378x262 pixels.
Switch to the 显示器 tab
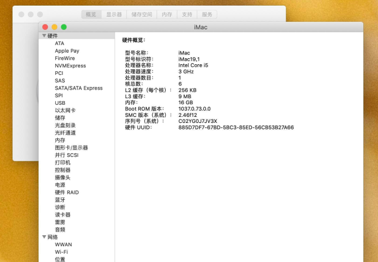click(x=114, y=15)
